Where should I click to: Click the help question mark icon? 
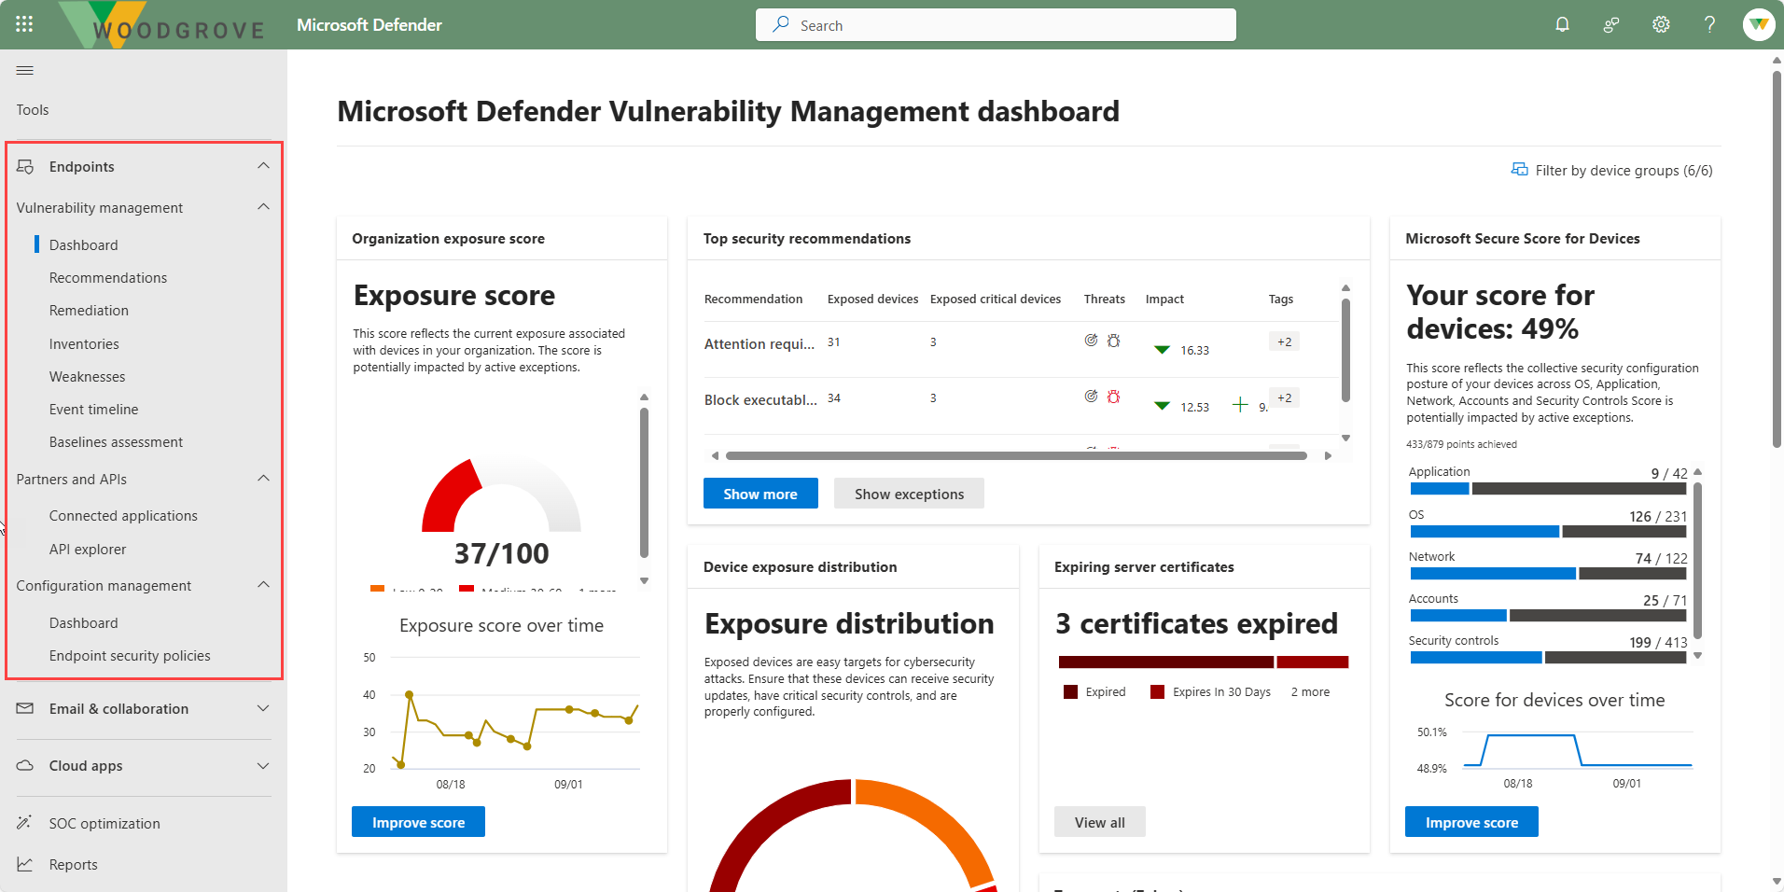[x=1709, y=24]
